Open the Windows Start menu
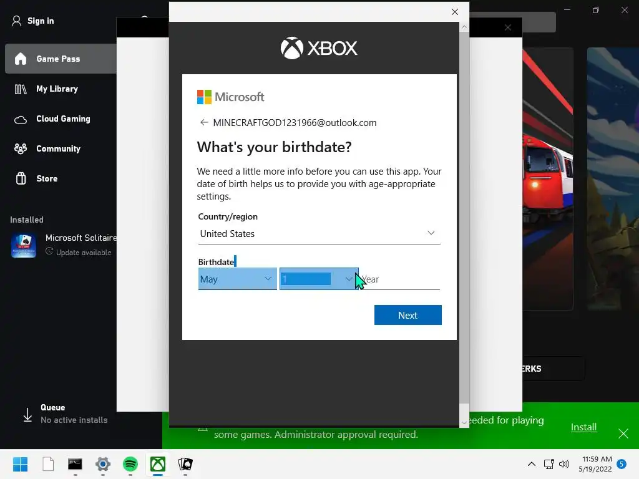 pos(21,464)
